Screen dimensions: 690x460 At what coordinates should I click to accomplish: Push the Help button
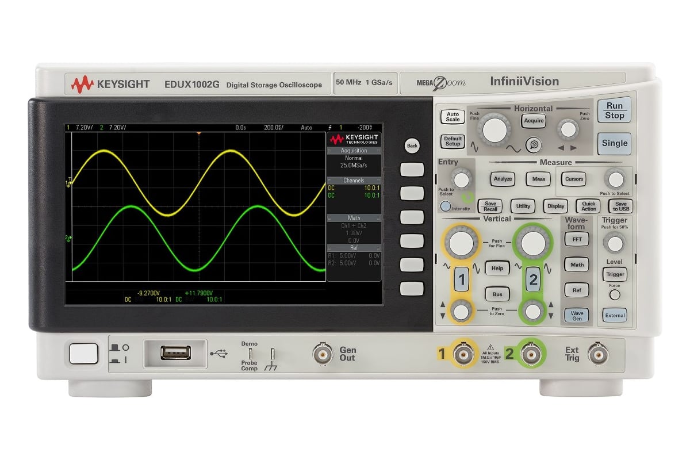tap(497, 268)
